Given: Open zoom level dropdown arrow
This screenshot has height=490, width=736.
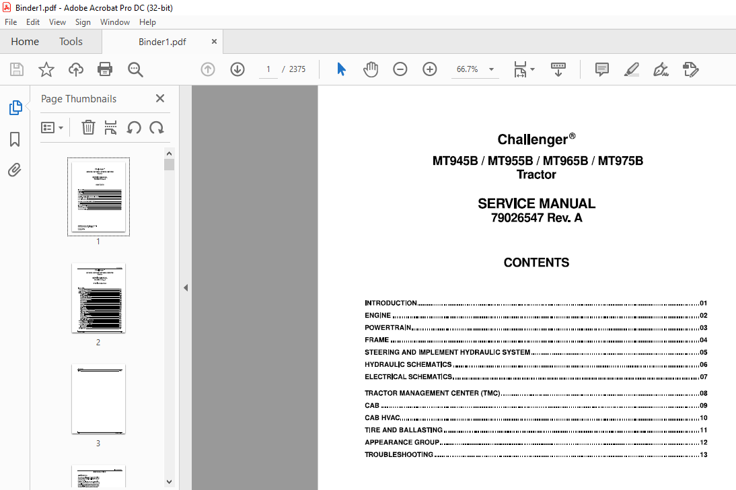Looking at the screenshot, I should coord(491,69).
